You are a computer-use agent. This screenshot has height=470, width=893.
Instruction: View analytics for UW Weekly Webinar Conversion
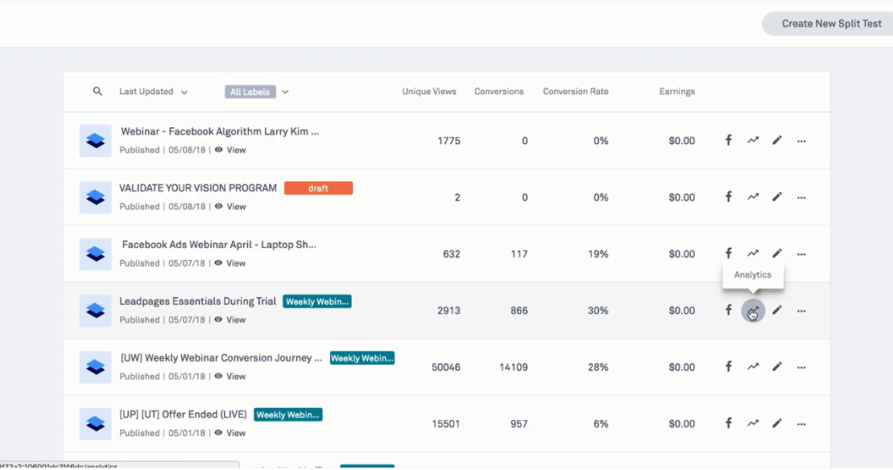[x=753, y=367]
